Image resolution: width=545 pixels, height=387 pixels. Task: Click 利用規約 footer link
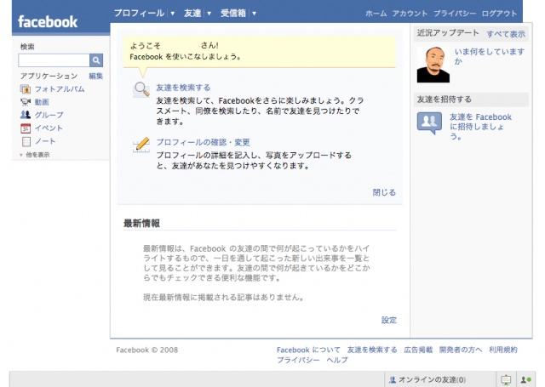503,350
